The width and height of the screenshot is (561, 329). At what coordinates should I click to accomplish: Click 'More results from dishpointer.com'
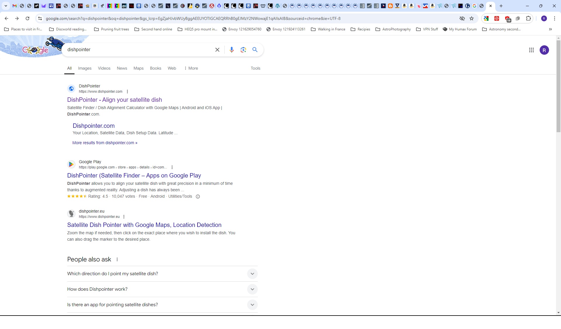pos(105,143)
